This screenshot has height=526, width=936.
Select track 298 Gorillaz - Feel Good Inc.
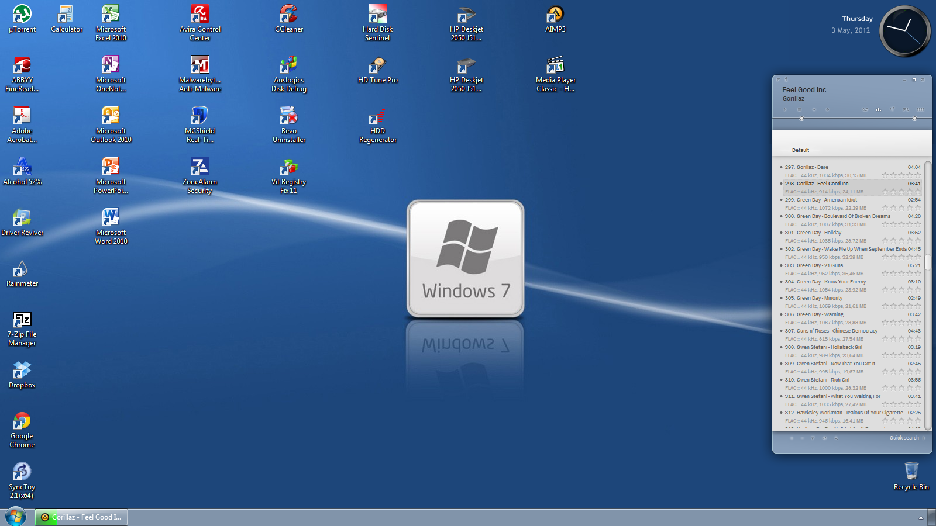[x=850, y=187]
